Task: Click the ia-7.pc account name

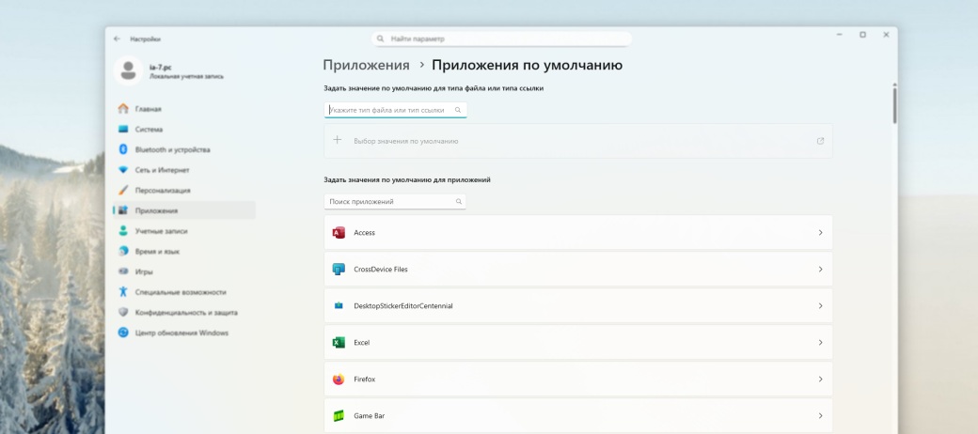Action: (160, 68)
